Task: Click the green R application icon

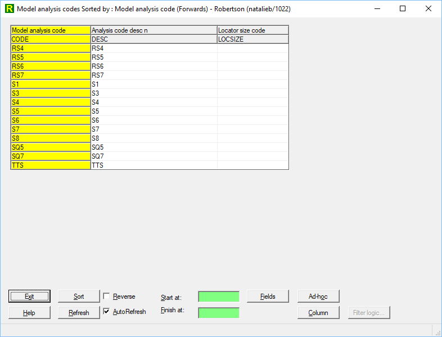Action: pos(8,9)
